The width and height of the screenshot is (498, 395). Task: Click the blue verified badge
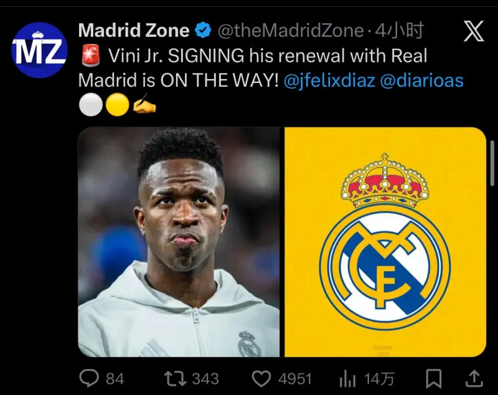[203, 31]
